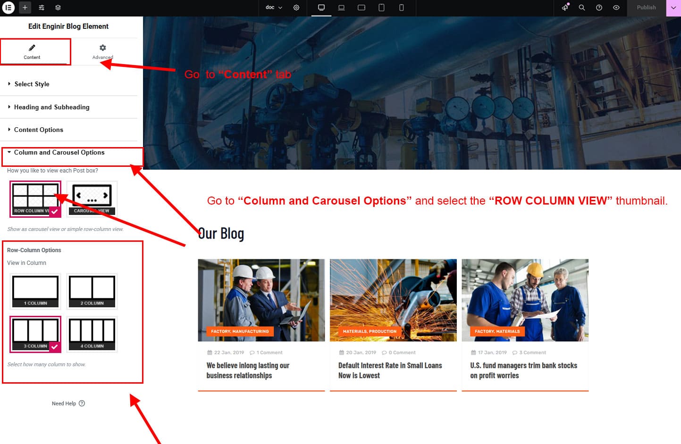Toggle preview with the eye icon
681x444 pixels.
(x=616, y=8)
